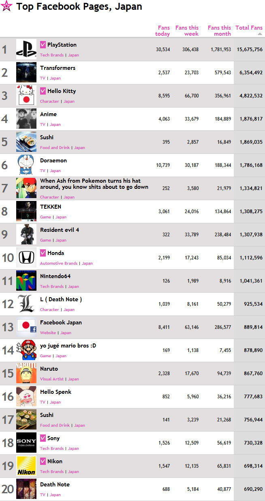Sort by Fans this week column
The image size is (265, 501).
(x=187, y=31)
